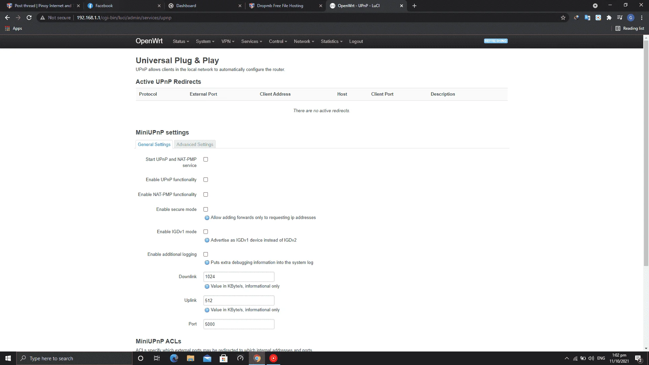This screenshot has height=365, width=649.
Task: Expand the Status menu
Action: pyautogui.click(x=181, y=41)
